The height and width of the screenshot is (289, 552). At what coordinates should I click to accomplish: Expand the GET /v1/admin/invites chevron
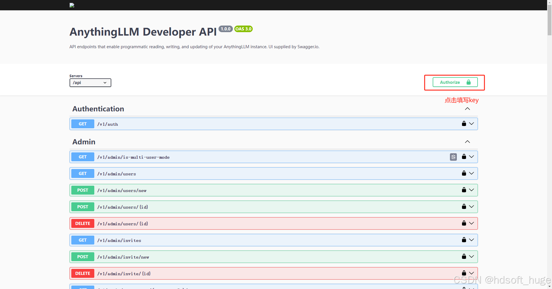coord(471,240)
